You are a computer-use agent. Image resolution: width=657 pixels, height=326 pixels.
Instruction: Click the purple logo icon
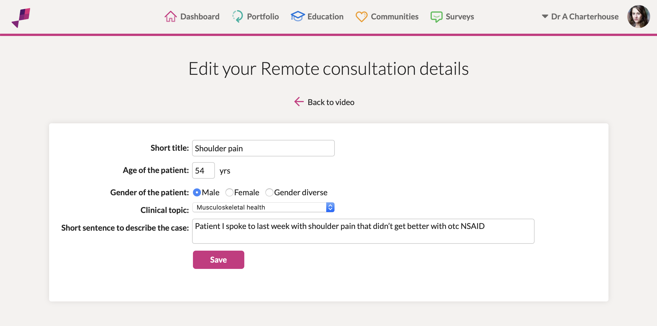pos(21,18)
